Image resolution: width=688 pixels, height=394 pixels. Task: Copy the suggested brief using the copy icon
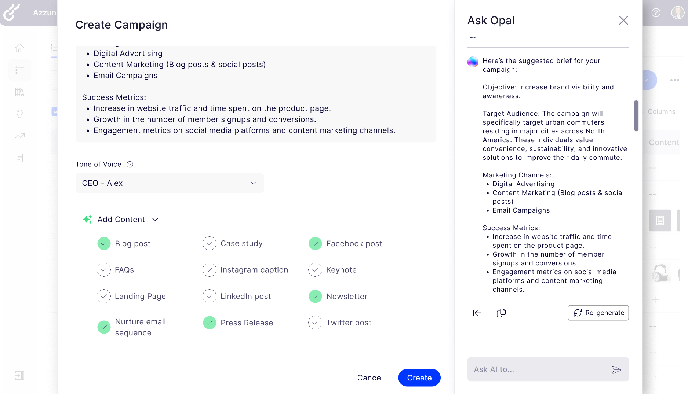[x=501, y=313]
